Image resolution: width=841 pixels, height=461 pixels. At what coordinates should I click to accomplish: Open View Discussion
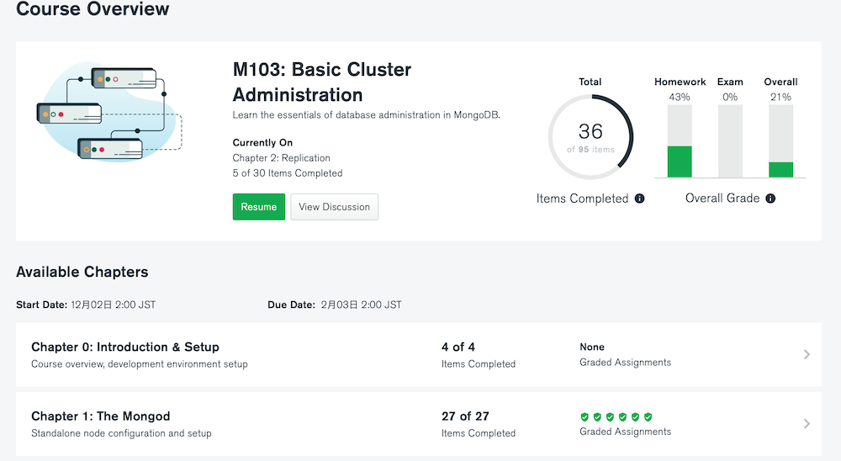[334, 207]
